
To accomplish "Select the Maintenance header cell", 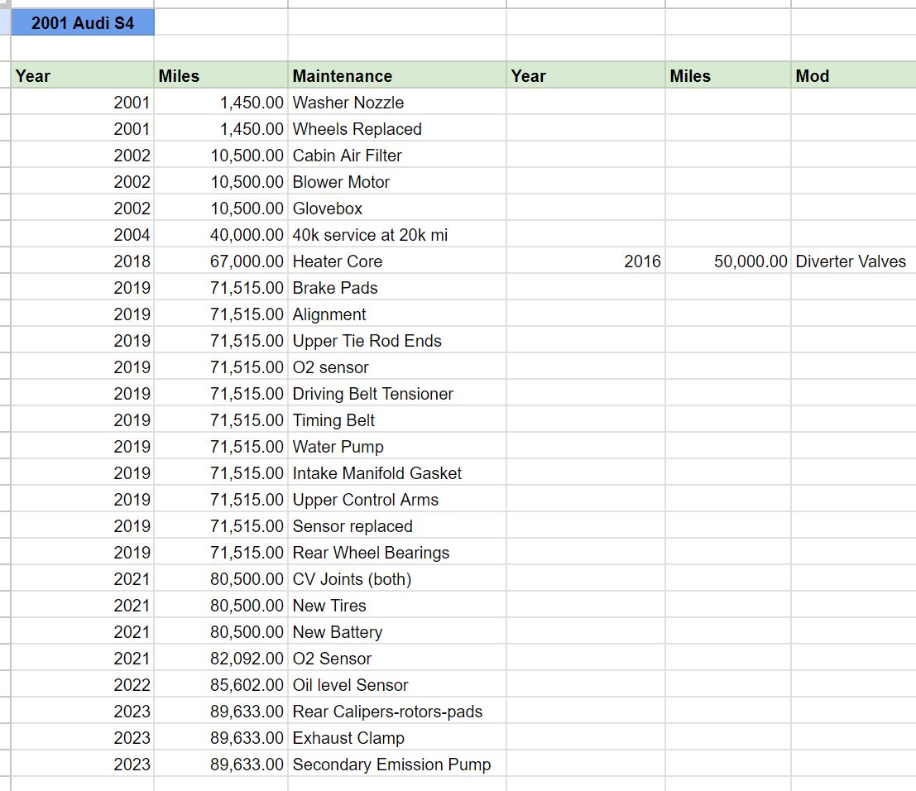I will (397, 75).
